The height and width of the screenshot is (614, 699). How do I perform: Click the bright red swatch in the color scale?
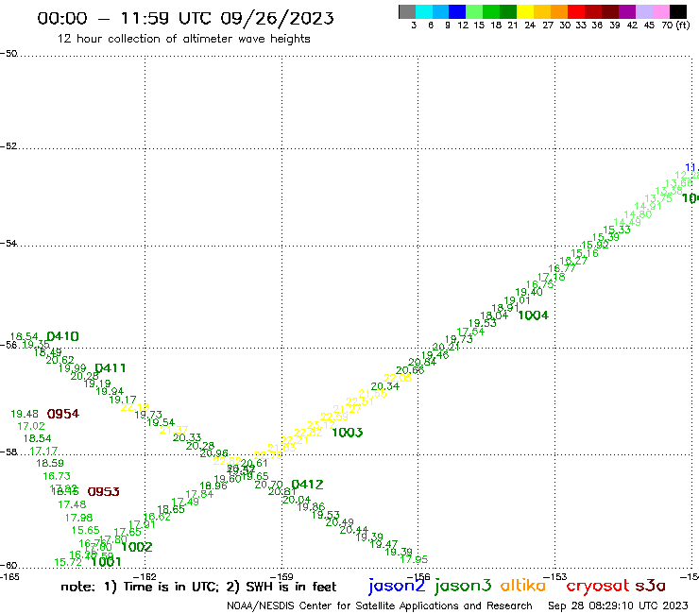[576, 11]
